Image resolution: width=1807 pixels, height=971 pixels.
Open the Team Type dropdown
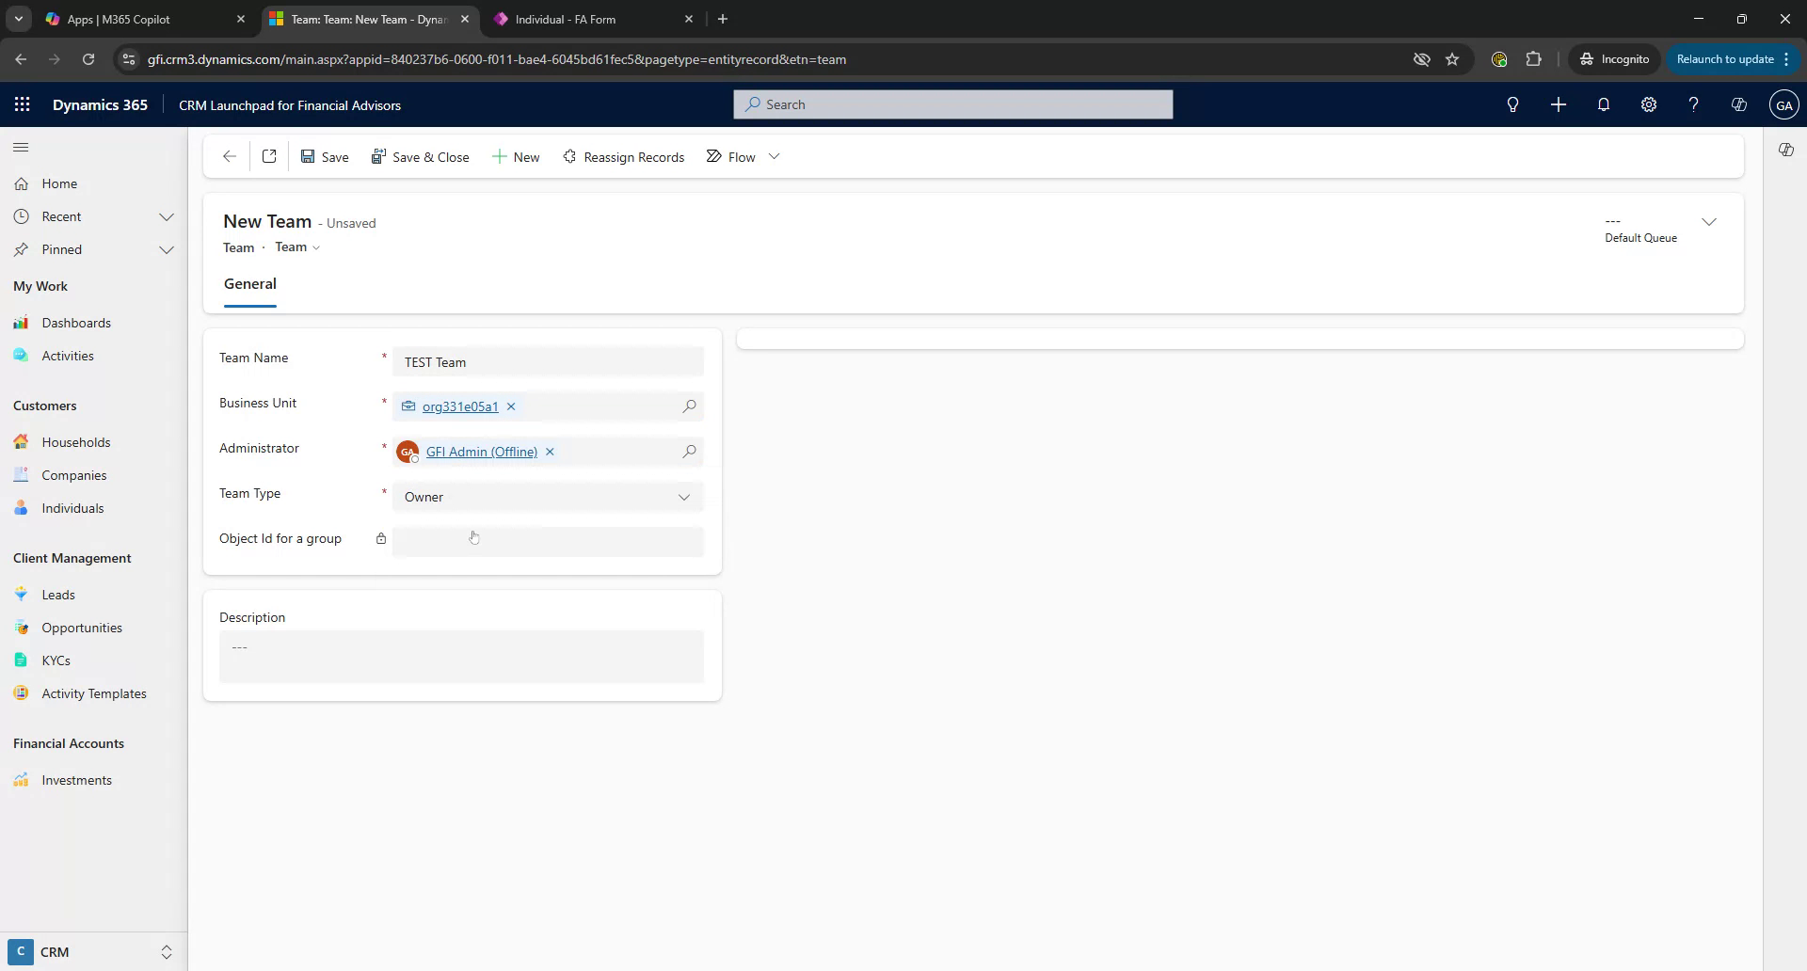point(684,497)
